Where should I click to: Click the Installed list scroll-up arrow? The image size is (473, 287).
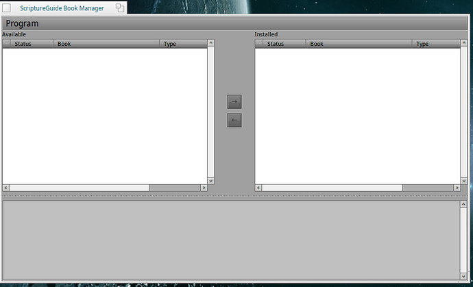tap(463, 42)
